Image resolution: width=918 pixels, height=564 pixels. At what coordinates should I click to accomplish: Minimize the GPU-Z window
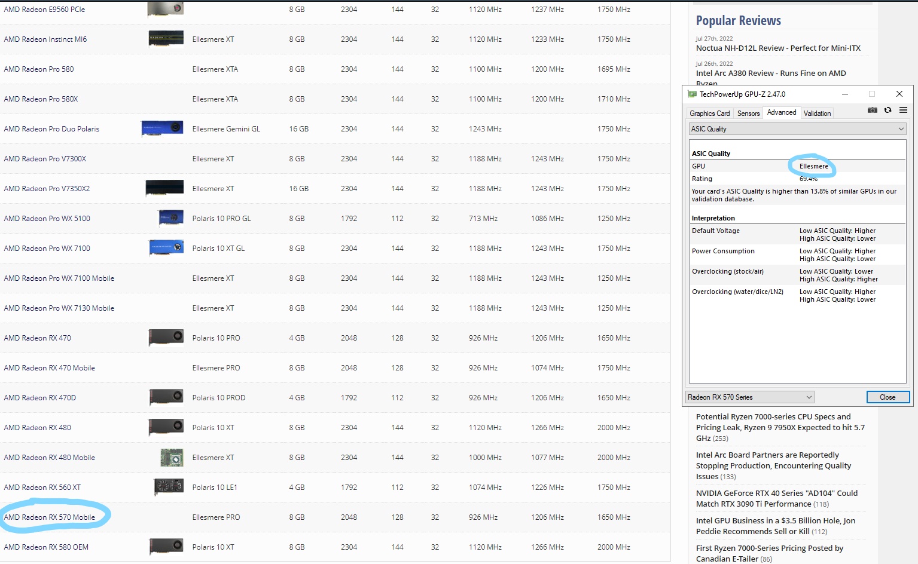click(x=845, y=94)
